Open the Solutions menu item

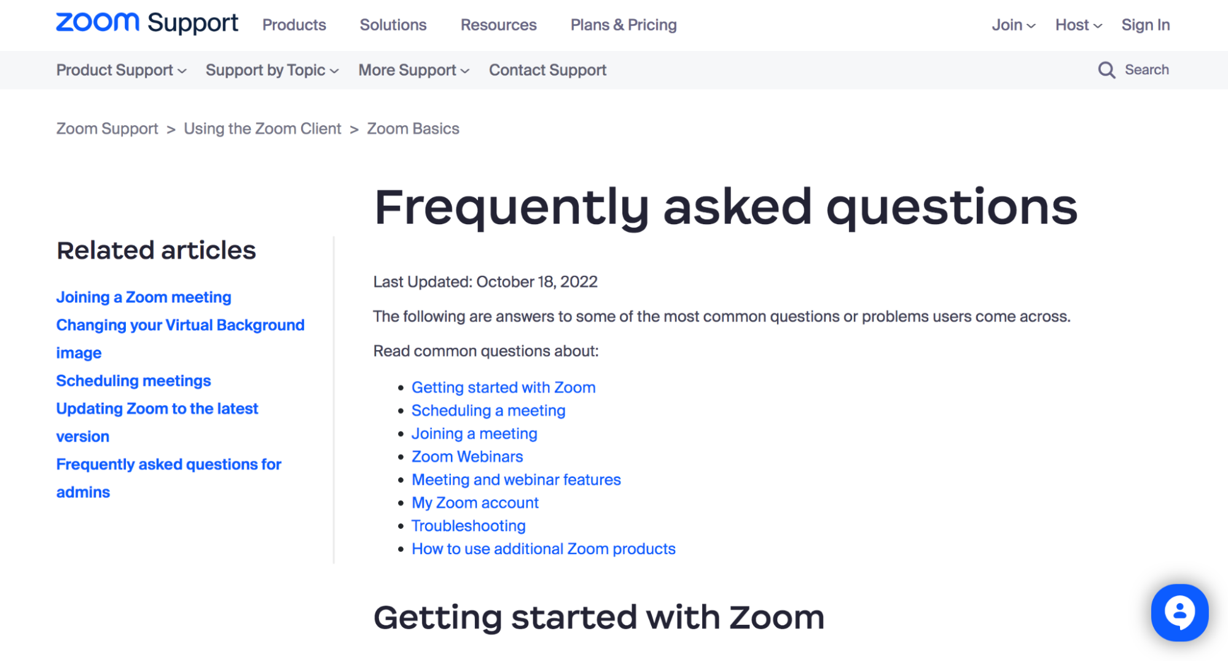(x=393, y=25)
